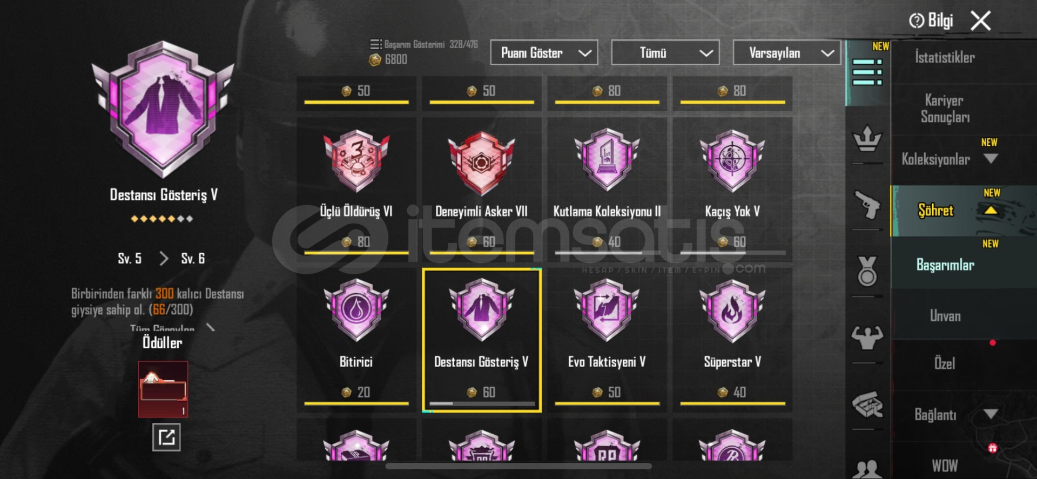Select the medal icon in sidebar
The image size is (1037, 479).
pos(867,271)
